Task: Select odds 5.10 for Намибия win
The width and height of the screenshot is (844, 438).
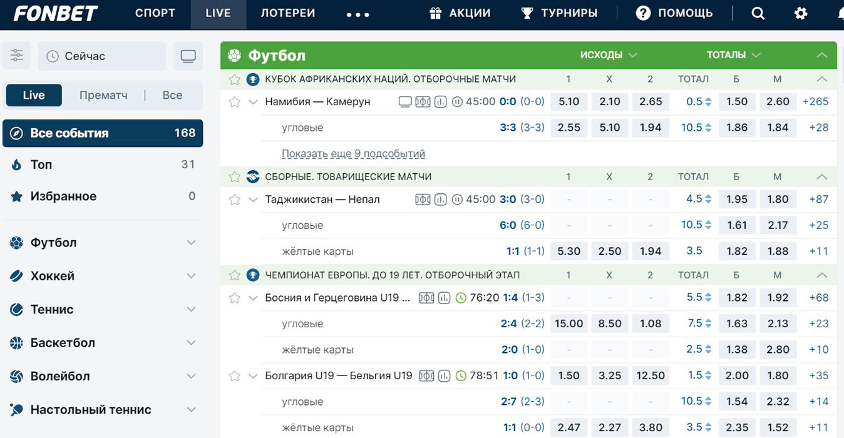Action: (569, 101)
